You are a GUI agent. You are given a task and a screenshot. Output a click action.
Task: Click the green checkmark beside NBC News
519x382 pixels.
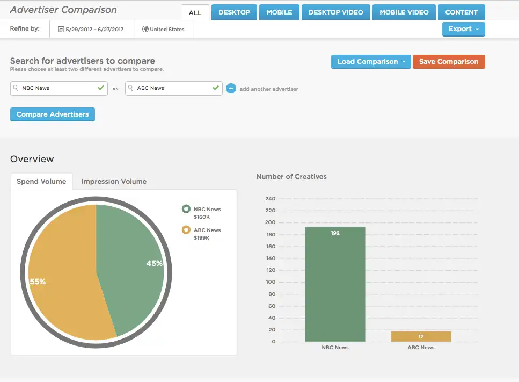pyautogui.click(x=100, y=88)
